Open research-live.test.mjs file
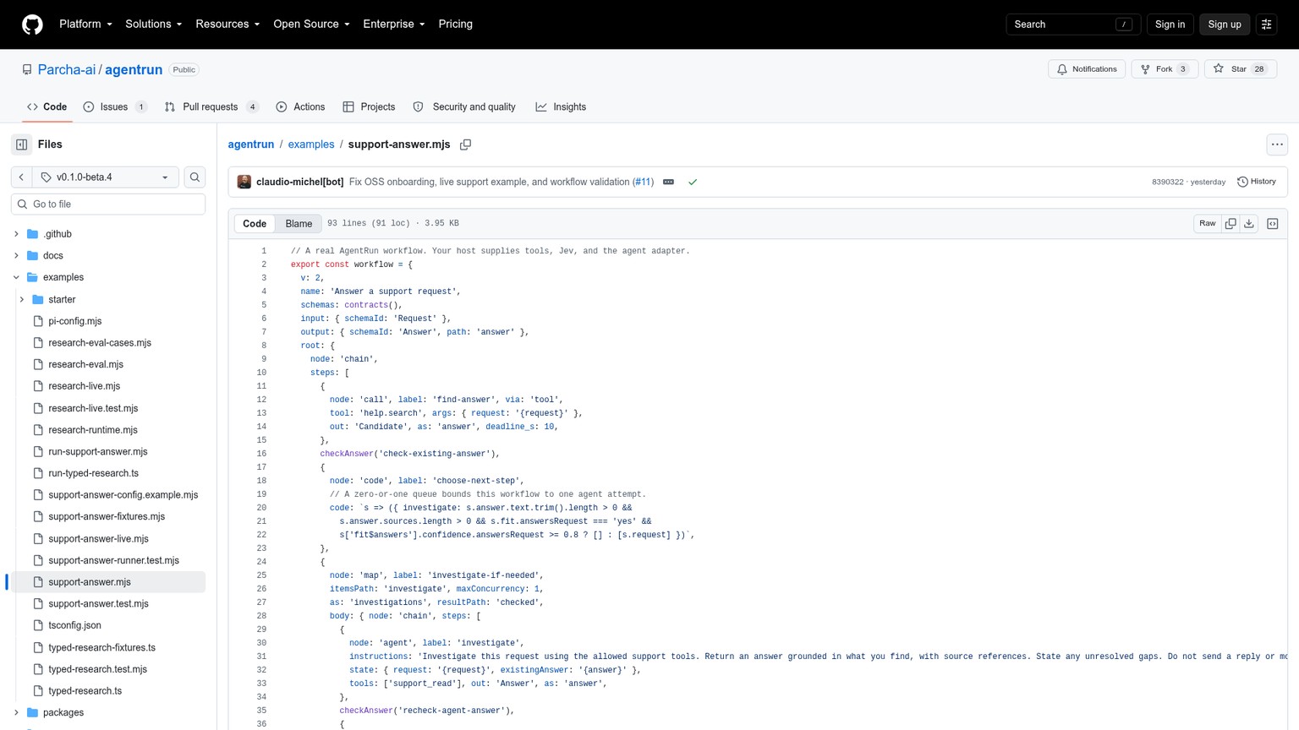 point(93,408)
